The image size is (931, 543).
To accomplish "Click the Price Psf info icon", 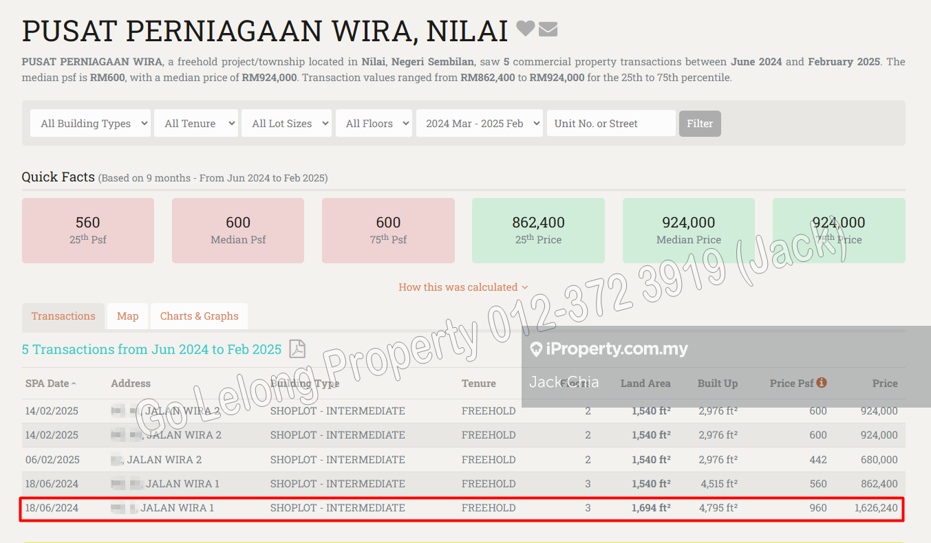I will click(822, 383).
